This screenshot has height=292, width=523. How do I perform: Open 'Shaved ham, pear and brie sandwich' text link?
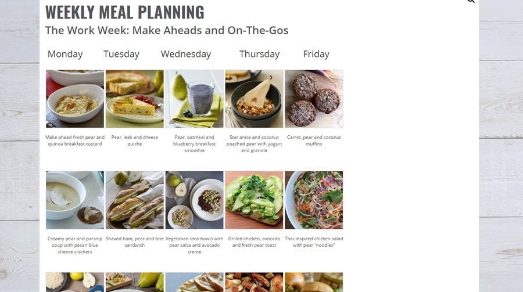pos(135,241)
